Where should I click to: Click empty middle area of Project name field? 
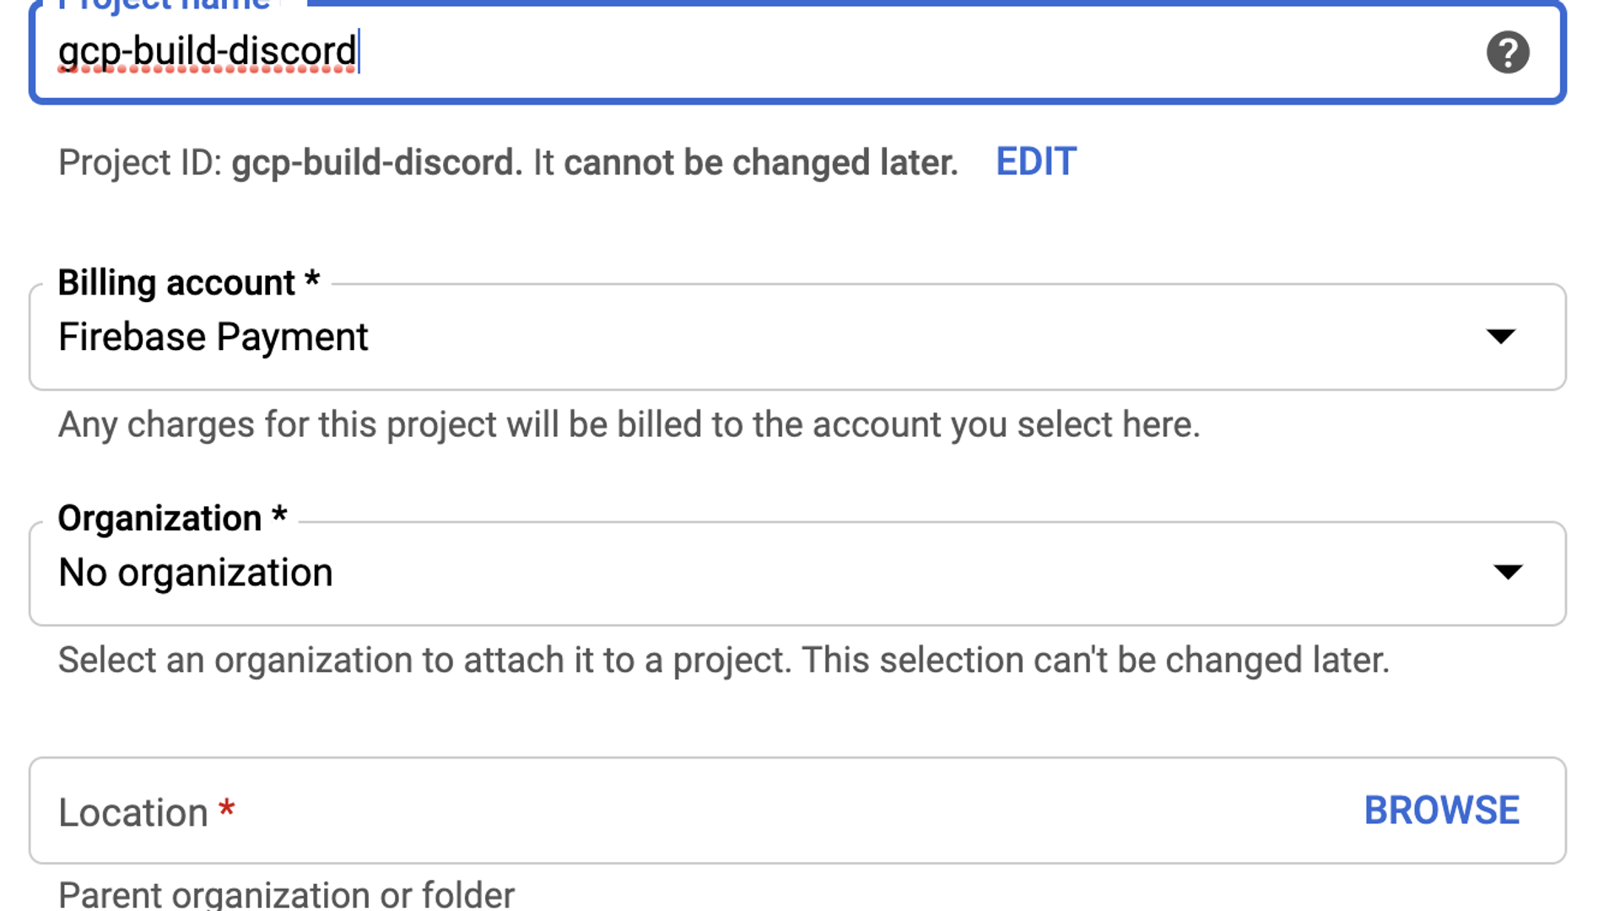click(844, 52)
